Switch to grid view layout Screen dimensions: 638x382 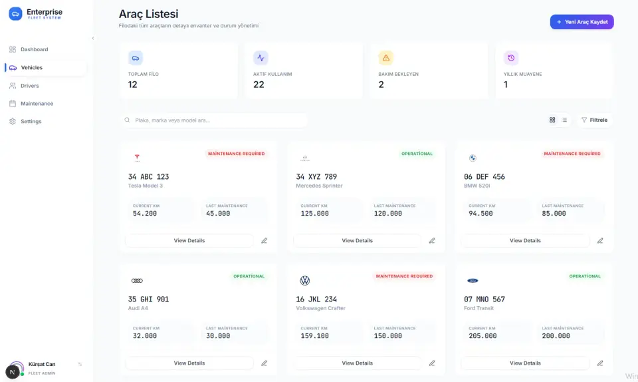[x=552, y=120]
